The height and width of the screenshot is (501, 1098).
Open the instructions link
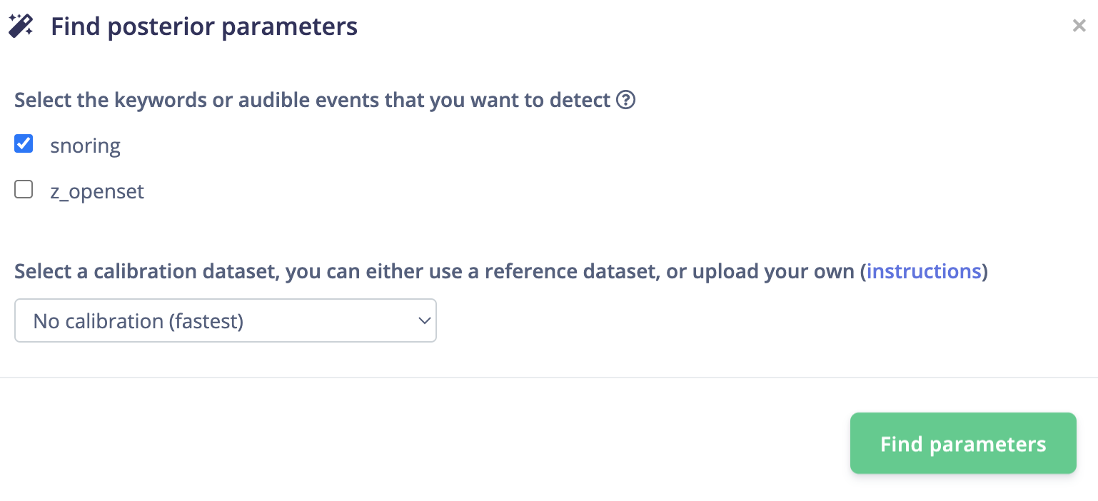pyautogui.click(x=924, y=271)
